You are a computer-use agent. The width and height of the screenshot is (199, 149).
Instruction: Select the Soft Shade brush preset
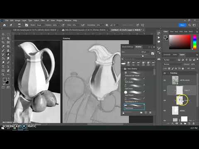(x=134, y=80)
